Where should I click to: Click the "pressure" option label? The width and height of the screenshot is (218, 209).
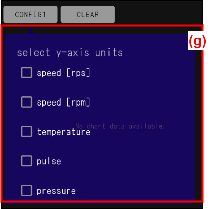(56, 191)
